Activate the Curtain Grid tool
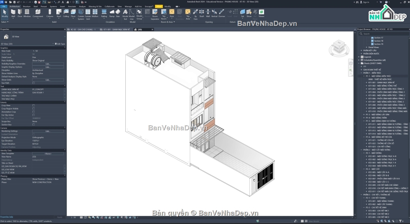This screenshot has height=224, width=410. click(x=88, y=14)
